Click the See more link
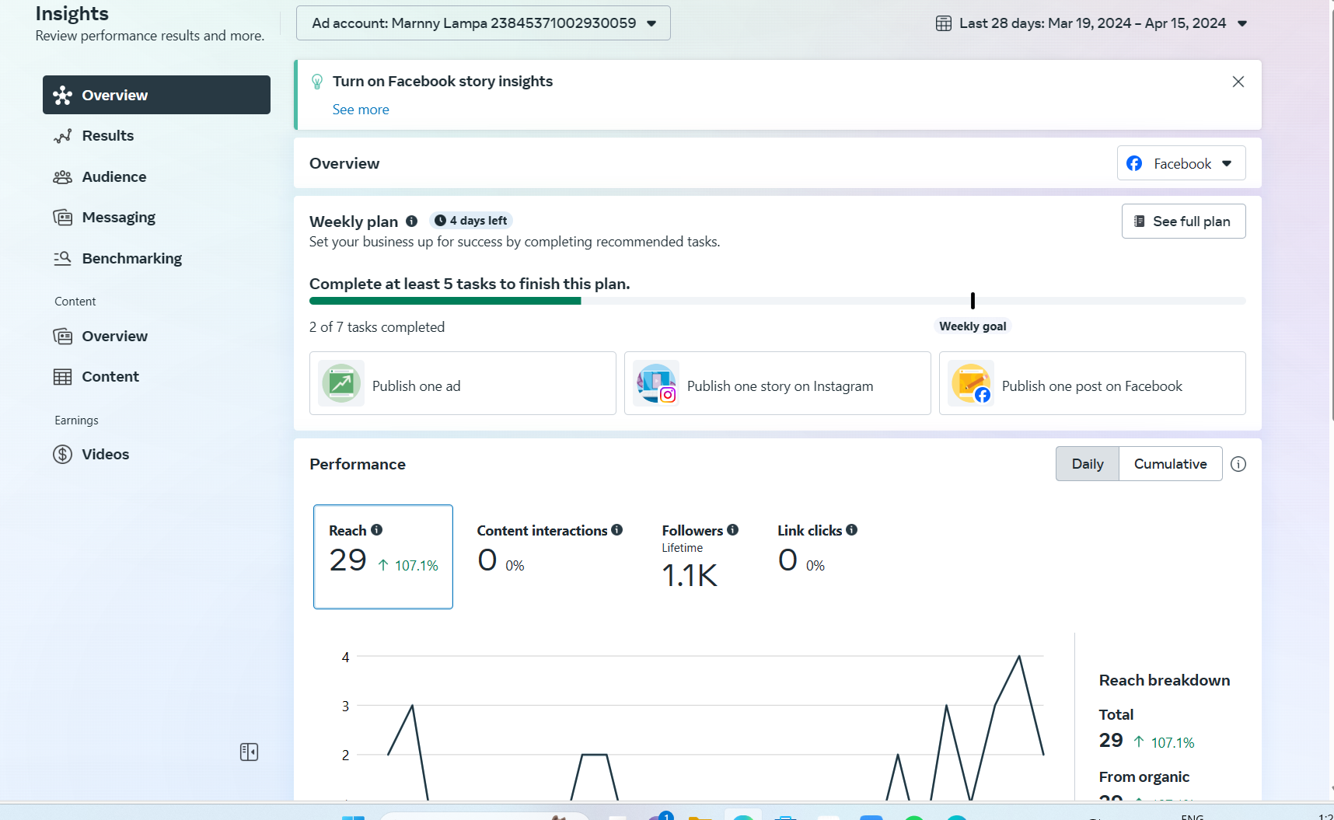This screenshot has width=1334, height=820. 361,110
